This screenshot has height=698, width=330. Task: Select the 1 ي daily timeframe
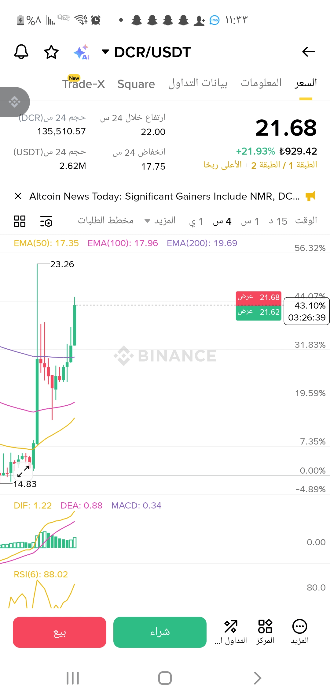196,221
